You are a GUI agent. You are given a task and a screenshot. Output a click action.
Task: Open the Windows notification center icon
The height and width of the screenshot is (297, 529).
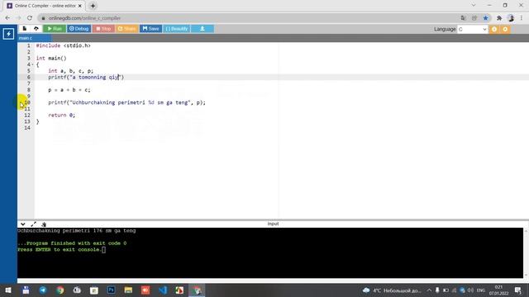(518, 290)
